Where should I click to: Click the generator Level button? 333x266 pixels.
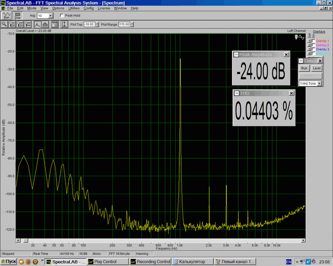pyautogui.click(x=317, y=68)
